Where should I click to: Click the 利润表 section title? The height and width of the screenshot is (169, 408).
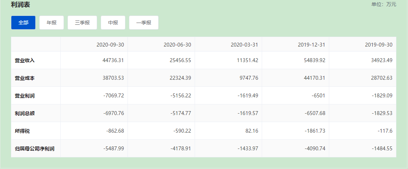(x=20, y=5)
